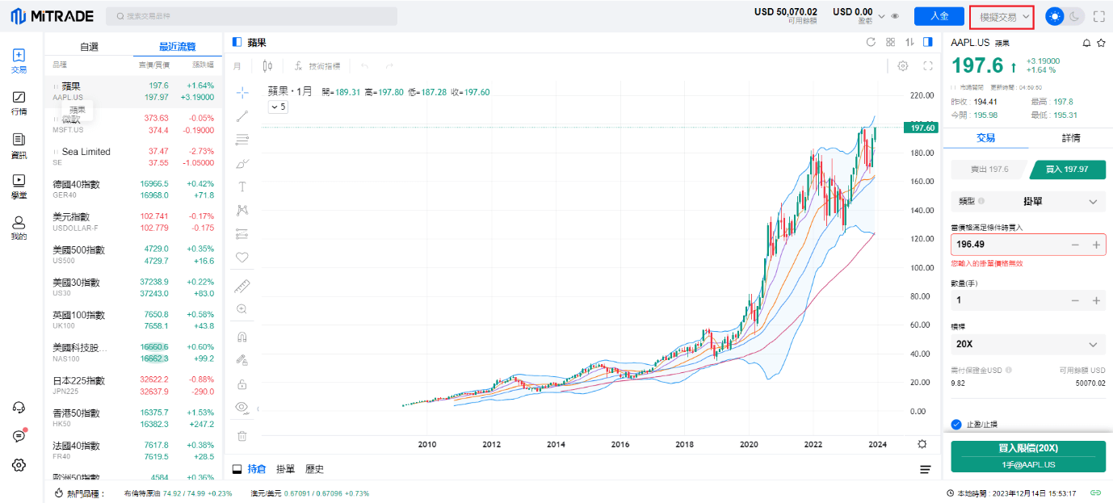
Task: Toggle the 止盈/止損 checkbox
Action: 956,424
